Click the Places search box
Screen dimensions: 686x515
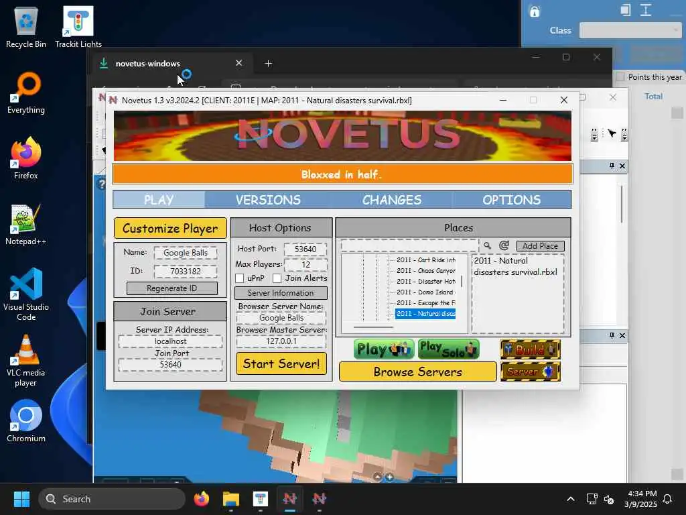pos(409,245)
